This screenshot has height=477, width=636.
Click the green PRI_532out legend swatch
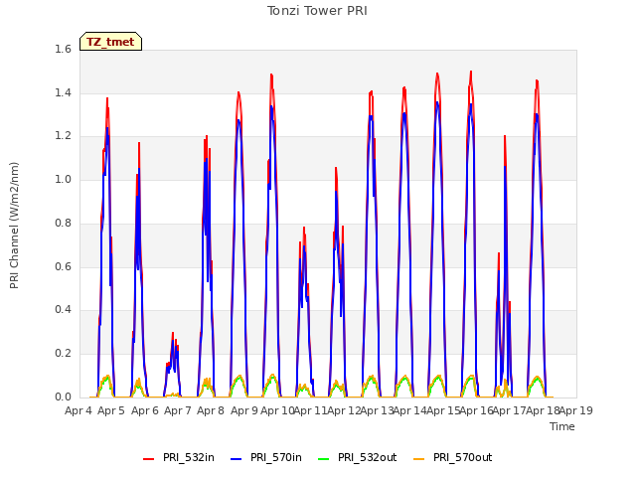coord(324,459)
